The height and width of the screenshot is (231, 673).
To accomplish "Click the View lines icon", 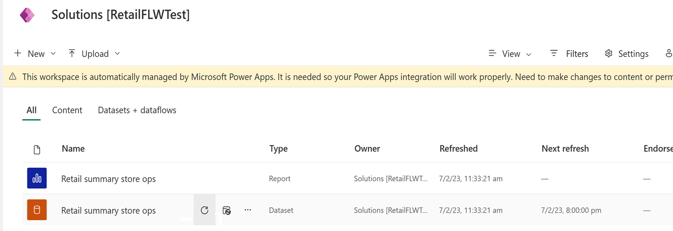I will [492, 53].
